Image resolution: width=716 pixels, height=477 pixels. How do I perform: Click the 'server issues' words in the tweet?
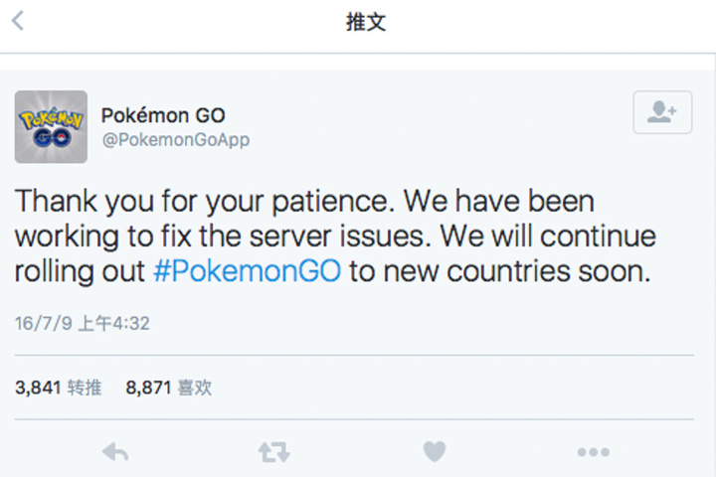(340, 237)
